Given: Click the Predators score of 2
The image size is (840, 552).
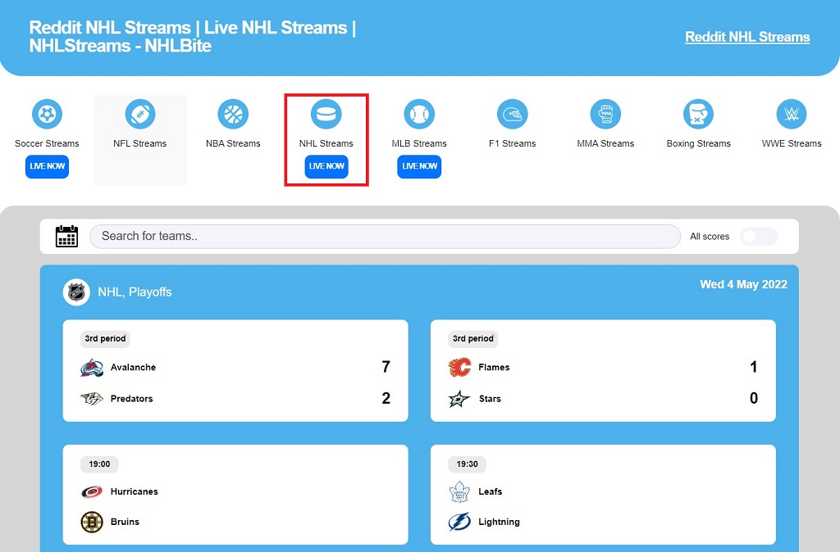Looking at the screenshot, I should pyautogui.click(x=386, y=398).
